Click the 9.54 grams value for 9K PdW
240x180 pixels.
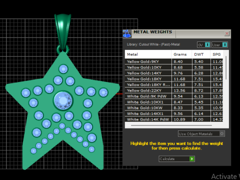[x=178, y=96]
